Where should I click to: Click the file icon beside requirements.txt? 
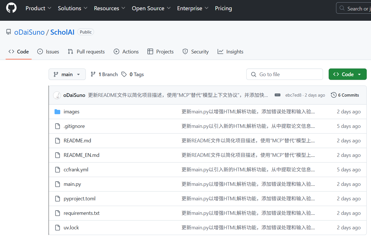point(57,213)
